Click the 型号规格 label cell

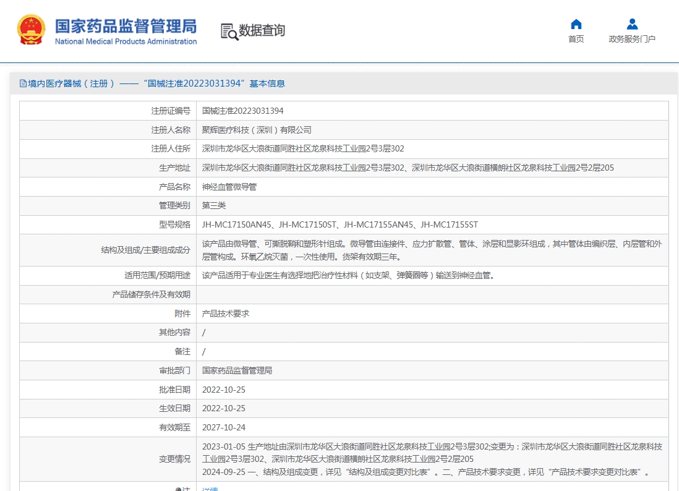point(108,224)
